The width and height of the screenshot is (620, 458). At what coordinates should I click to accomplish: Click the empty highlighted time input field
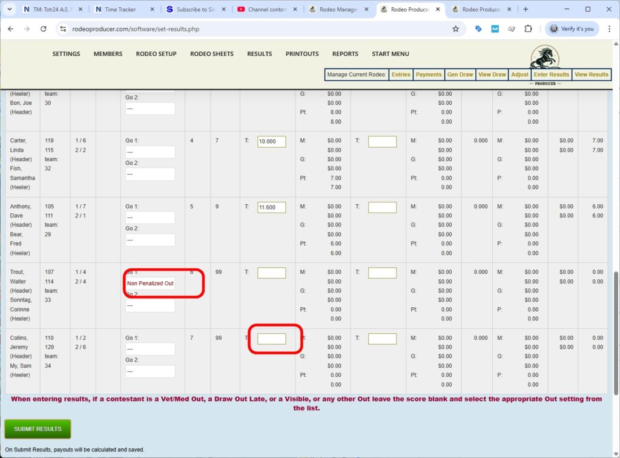[271, 338]
